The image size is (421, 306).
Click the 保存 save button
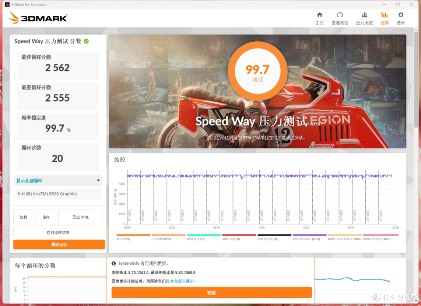[46, 217]
